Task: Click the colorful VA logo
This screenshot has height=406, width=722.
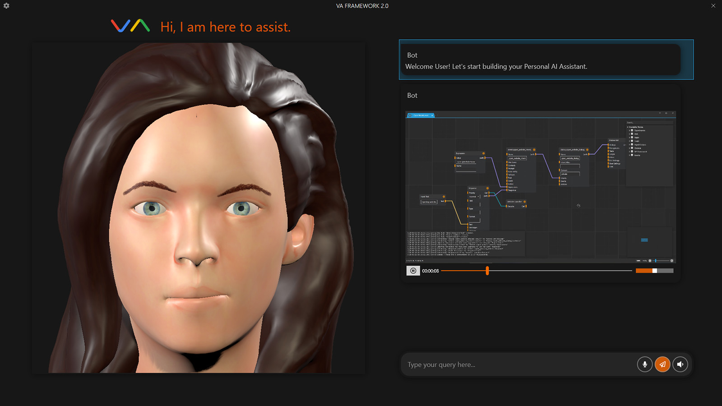Action: [130, 26]
